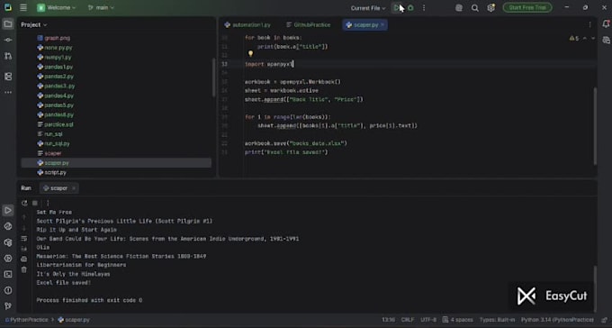Open the Terminal tool window

pyautogui.click(x=8, y=275)
